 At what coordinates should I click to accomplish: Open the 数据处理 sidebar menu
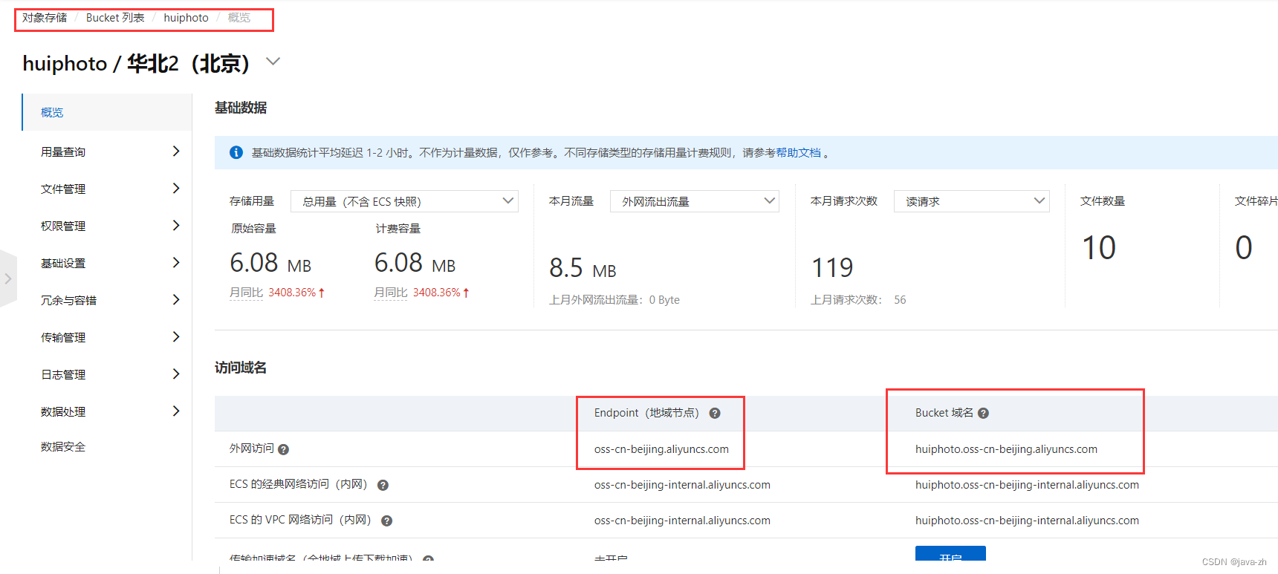[x=108, y=411]
